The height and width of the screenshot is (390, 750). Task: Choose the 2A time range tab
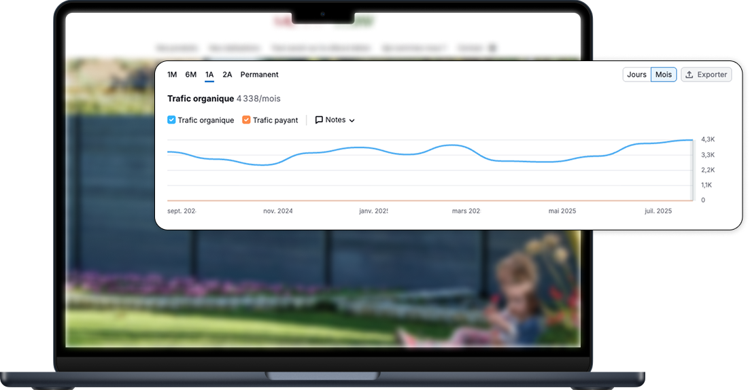coord(227,75)
